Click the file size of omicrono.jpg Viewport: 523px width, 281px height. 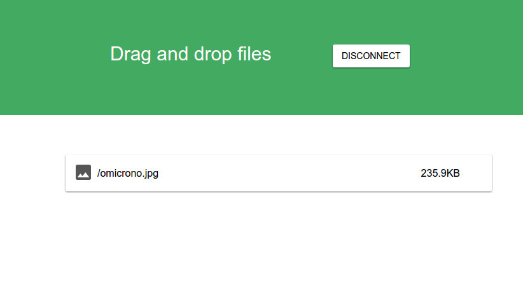coord(440,173)
